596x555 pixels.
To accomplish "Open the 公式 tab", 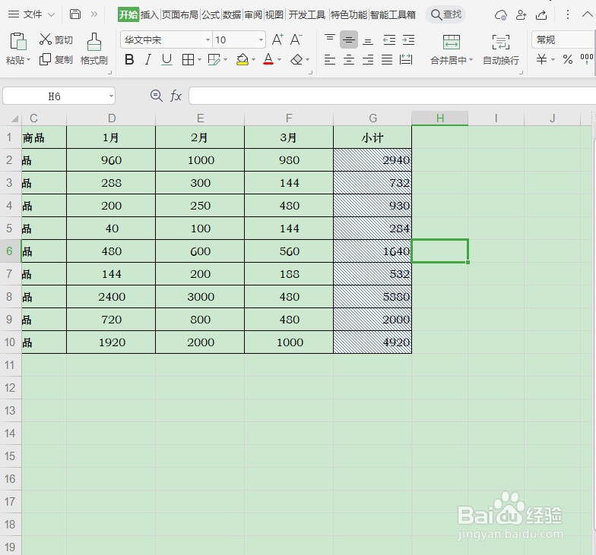I will (x=211, y=15).
